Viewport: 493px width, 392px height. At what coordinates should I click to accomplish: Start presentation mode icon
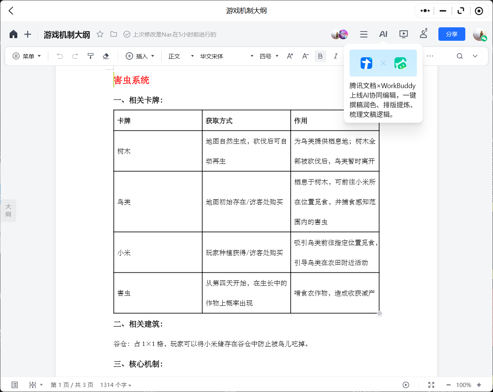point(403,34)
